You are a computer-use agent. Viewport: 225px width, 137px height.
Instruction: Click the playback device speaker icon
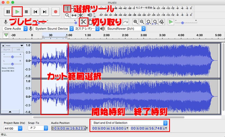click(x=102, y=29)
